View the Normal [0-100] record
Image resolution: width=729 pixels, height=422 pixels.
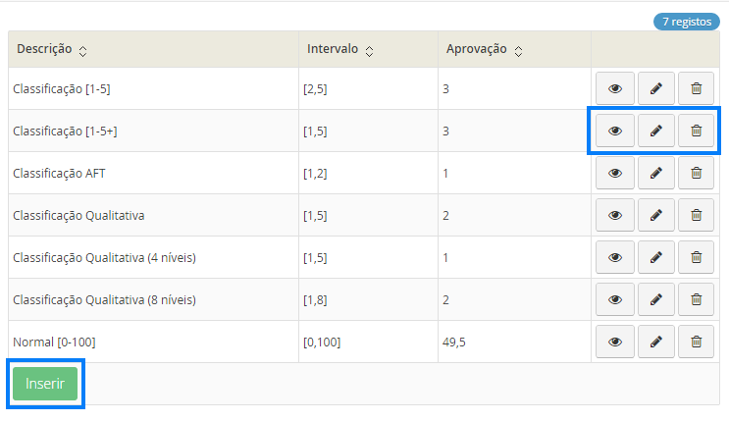[615, 342]
